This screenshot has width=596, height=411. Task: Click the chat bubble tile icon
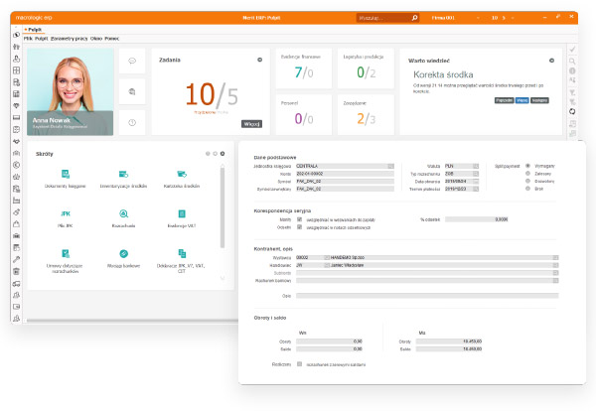[x=132, y=61]
